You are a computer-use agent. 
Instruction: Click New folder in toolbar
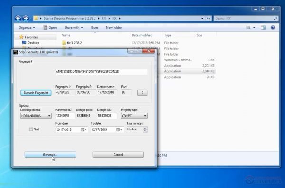[x=114, y=27]
